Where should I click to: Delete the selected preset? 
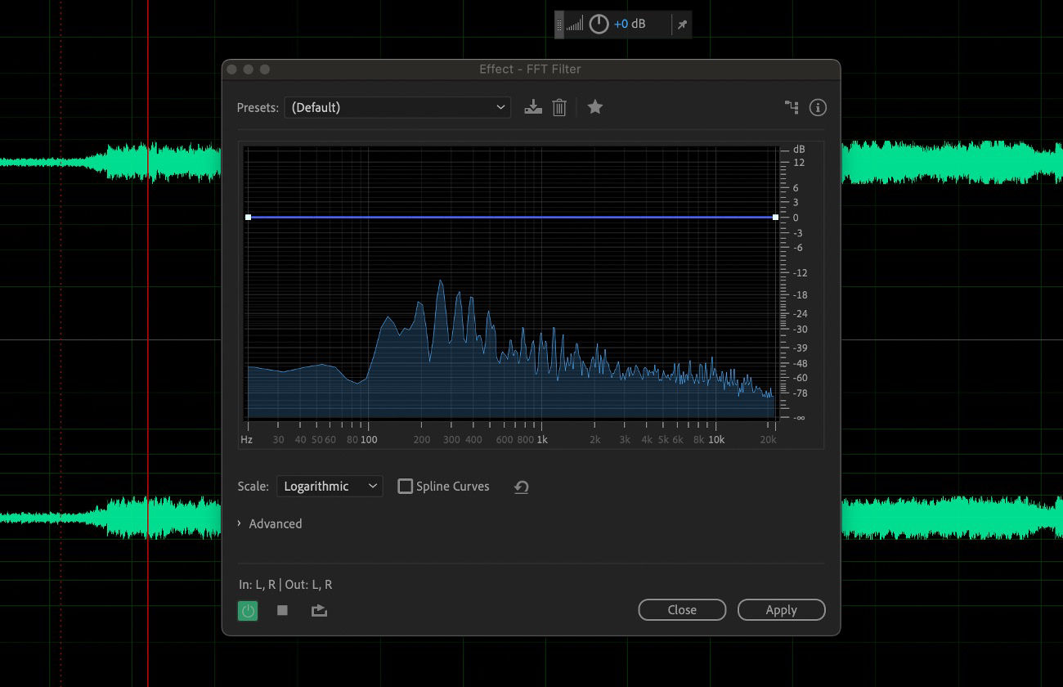559,106
